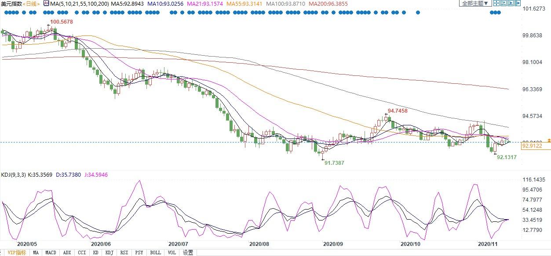The width and height of the screenshot is (551, 256).
Task: Expand the 全部主题 dropdown
Action: [x=475, y=3]
